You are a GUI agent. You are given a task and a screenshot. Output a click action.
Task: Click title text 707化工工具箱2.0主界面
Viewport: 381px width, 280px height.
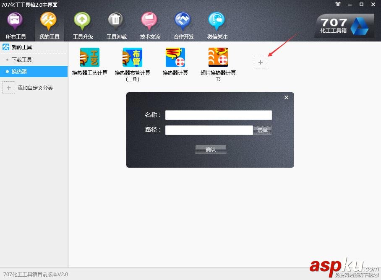tap(29, 5)
